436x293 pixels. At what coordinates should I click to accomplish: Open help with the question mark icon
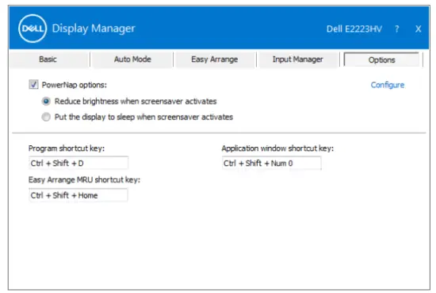pyautogui.click(x=397, y=29)
